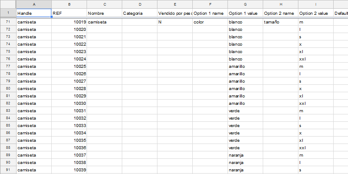This screenshot has width=348, height=174.
Task: Click 'camiseta' in the Nombre column
Action: [x=104, y=22]
